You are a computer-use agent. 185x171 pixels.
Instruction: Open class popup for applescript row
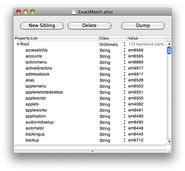click(x=124, y=98)
